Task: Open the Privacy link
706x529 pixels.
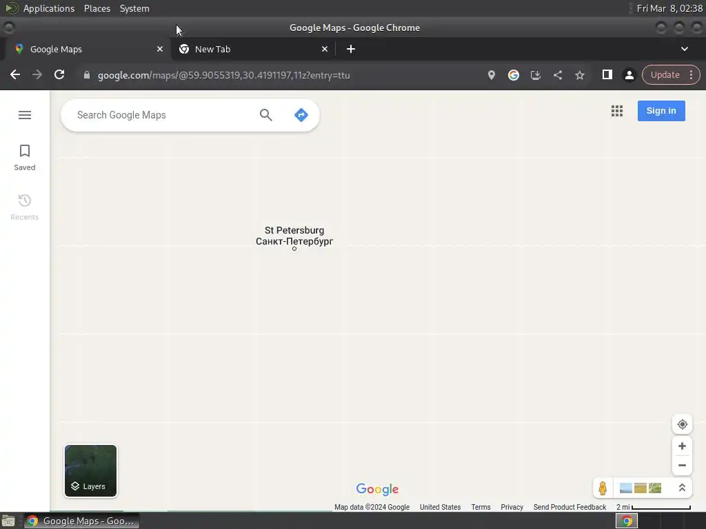Action: [512, 507]
